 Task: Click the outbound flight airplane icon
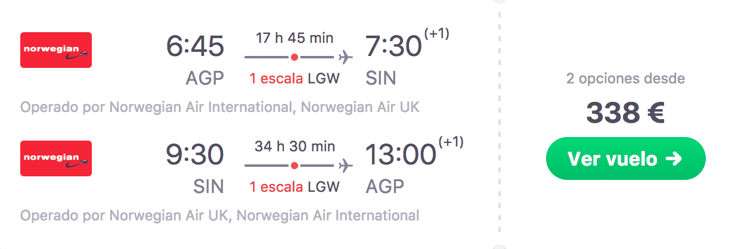pos(345,58)
